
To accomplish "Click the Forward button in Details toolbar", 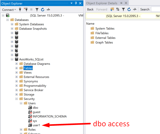I will tap(102, 10).
